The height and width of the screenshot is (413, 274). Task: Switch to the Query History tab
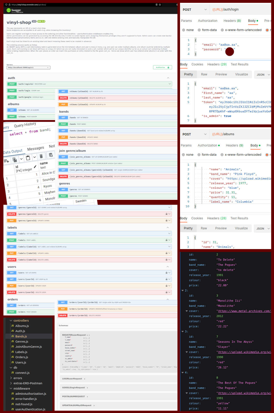click(25, 125)
